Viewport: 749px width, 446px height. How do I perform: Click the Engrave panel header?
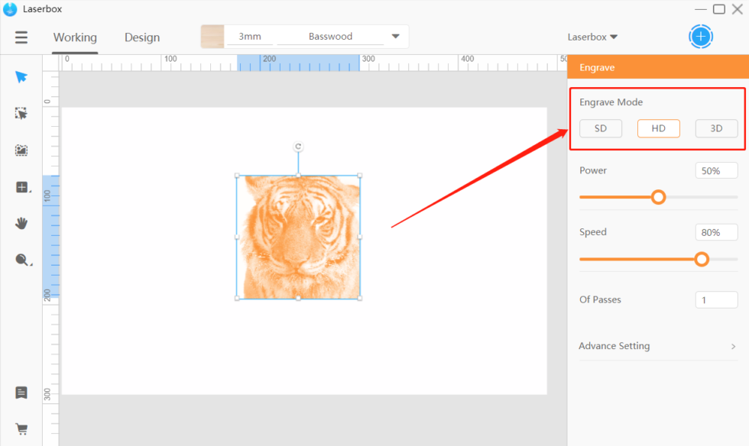pyautogui.click(x=658, y=67)
